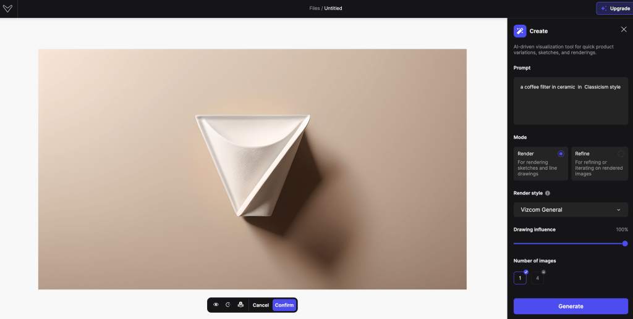Image resolution: width=633 pixels, height=319 pixels.
Task: Click the history clock icon in bottom toolbar
Action: pos(227,305)
